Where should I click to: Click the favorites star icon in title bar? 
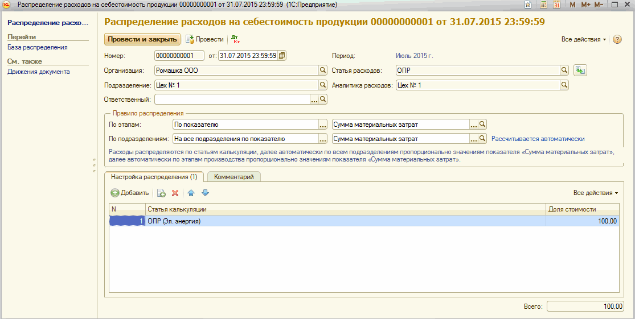528,5
